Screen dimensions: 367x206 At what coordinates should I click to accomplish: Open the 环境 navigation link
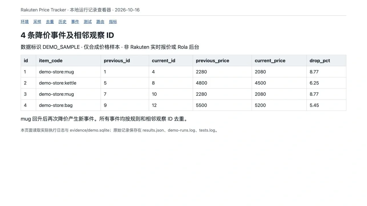pyautogui.click(x=25, y=22)
